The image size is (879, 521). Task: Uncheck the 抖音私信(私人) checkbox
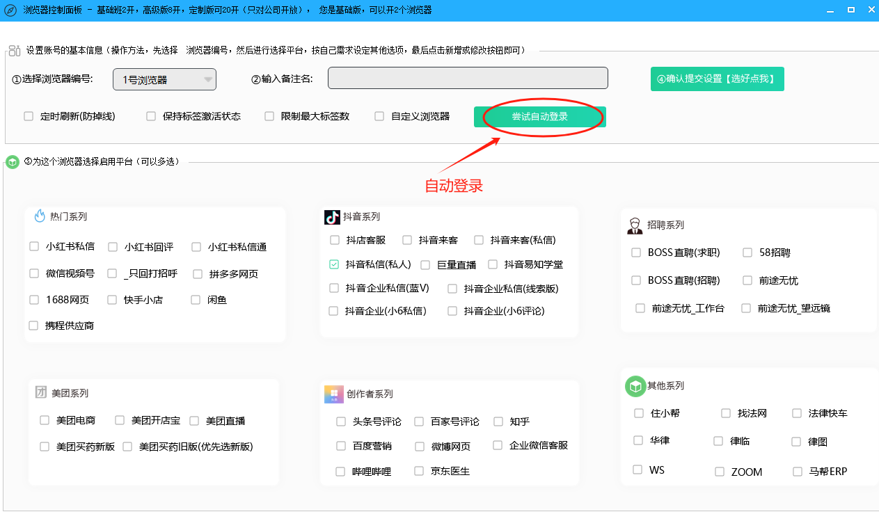click(334, 264)
